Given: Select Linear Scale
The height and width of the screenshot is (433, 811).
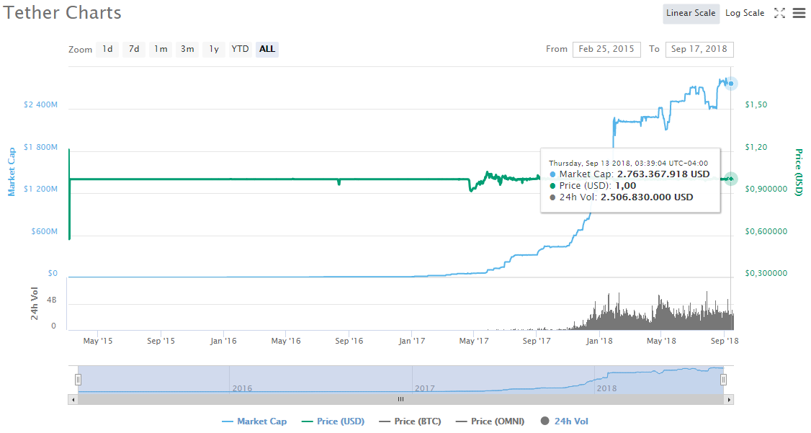Looking at the screenshot, I should point(691,14).
